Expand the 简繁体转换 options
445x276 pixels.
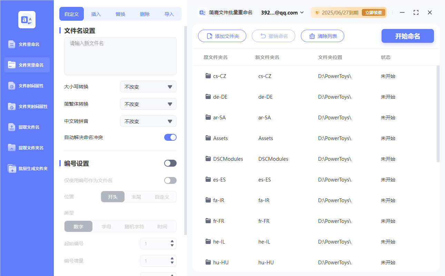[148, 104]
